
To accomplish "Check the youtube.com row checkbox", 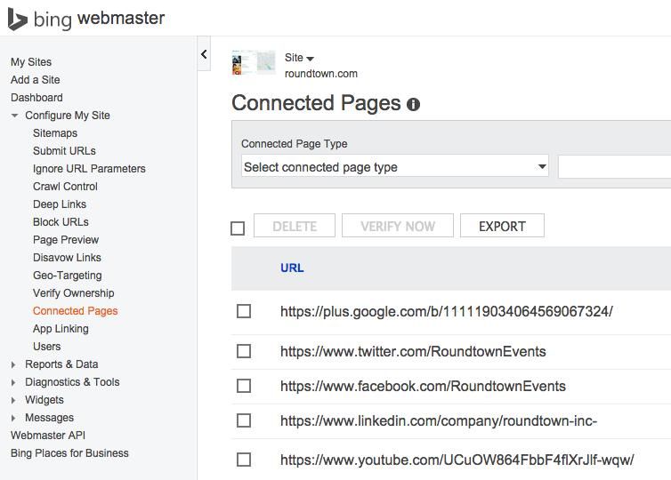I will (244, 460).
